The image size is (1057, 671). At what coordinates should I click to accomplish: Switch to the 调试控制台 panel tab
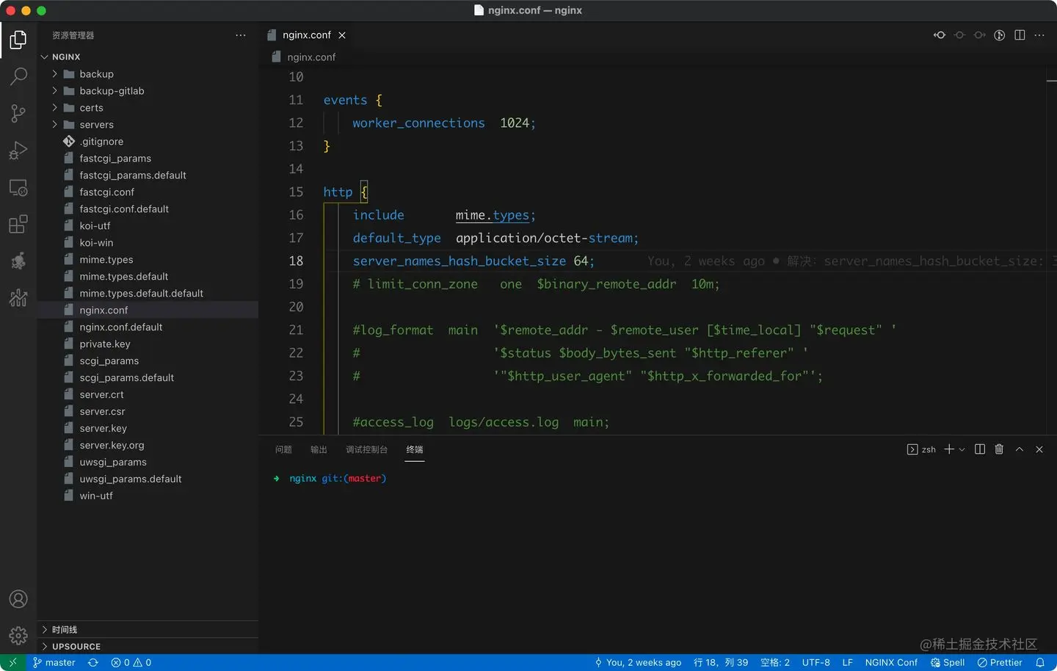coord(366,449)
